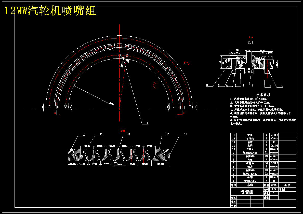Select callout number 9 below the A-A section
The width and height of the screenshot is (303, 214).
point(282,86)
